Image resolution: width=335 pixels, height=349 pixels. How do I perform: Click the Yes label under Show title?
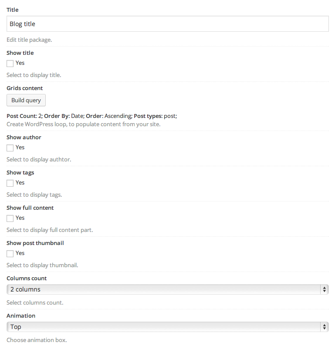(20, 63)
